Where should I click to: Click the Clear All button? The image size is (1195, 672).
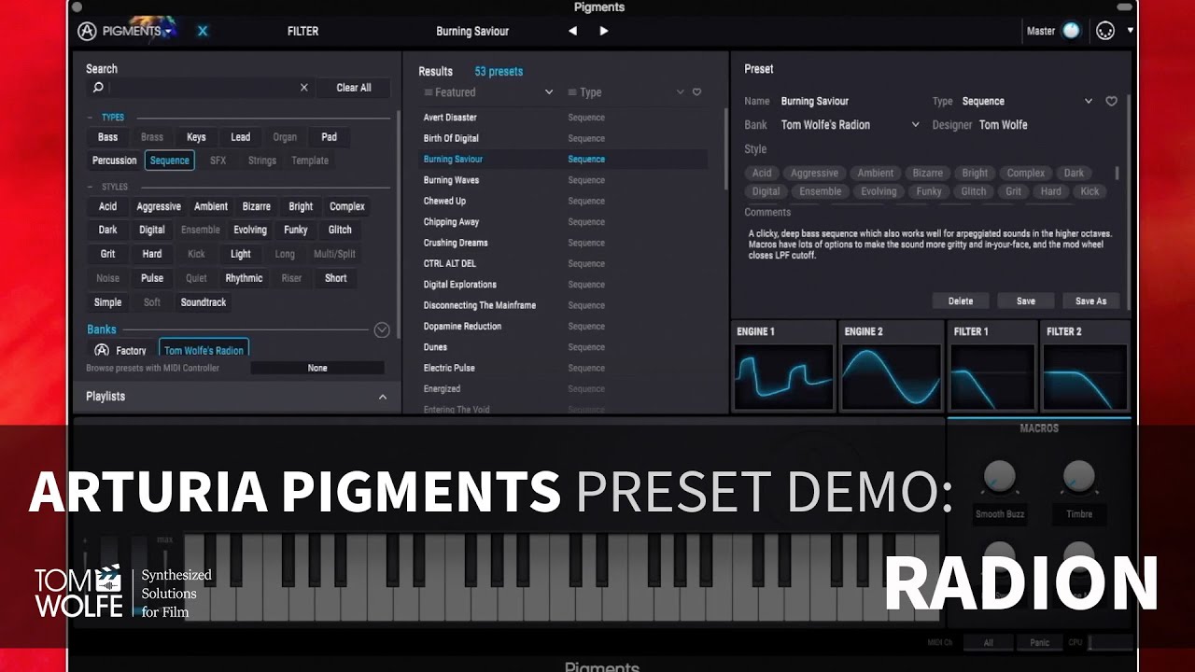click(354, 88)
